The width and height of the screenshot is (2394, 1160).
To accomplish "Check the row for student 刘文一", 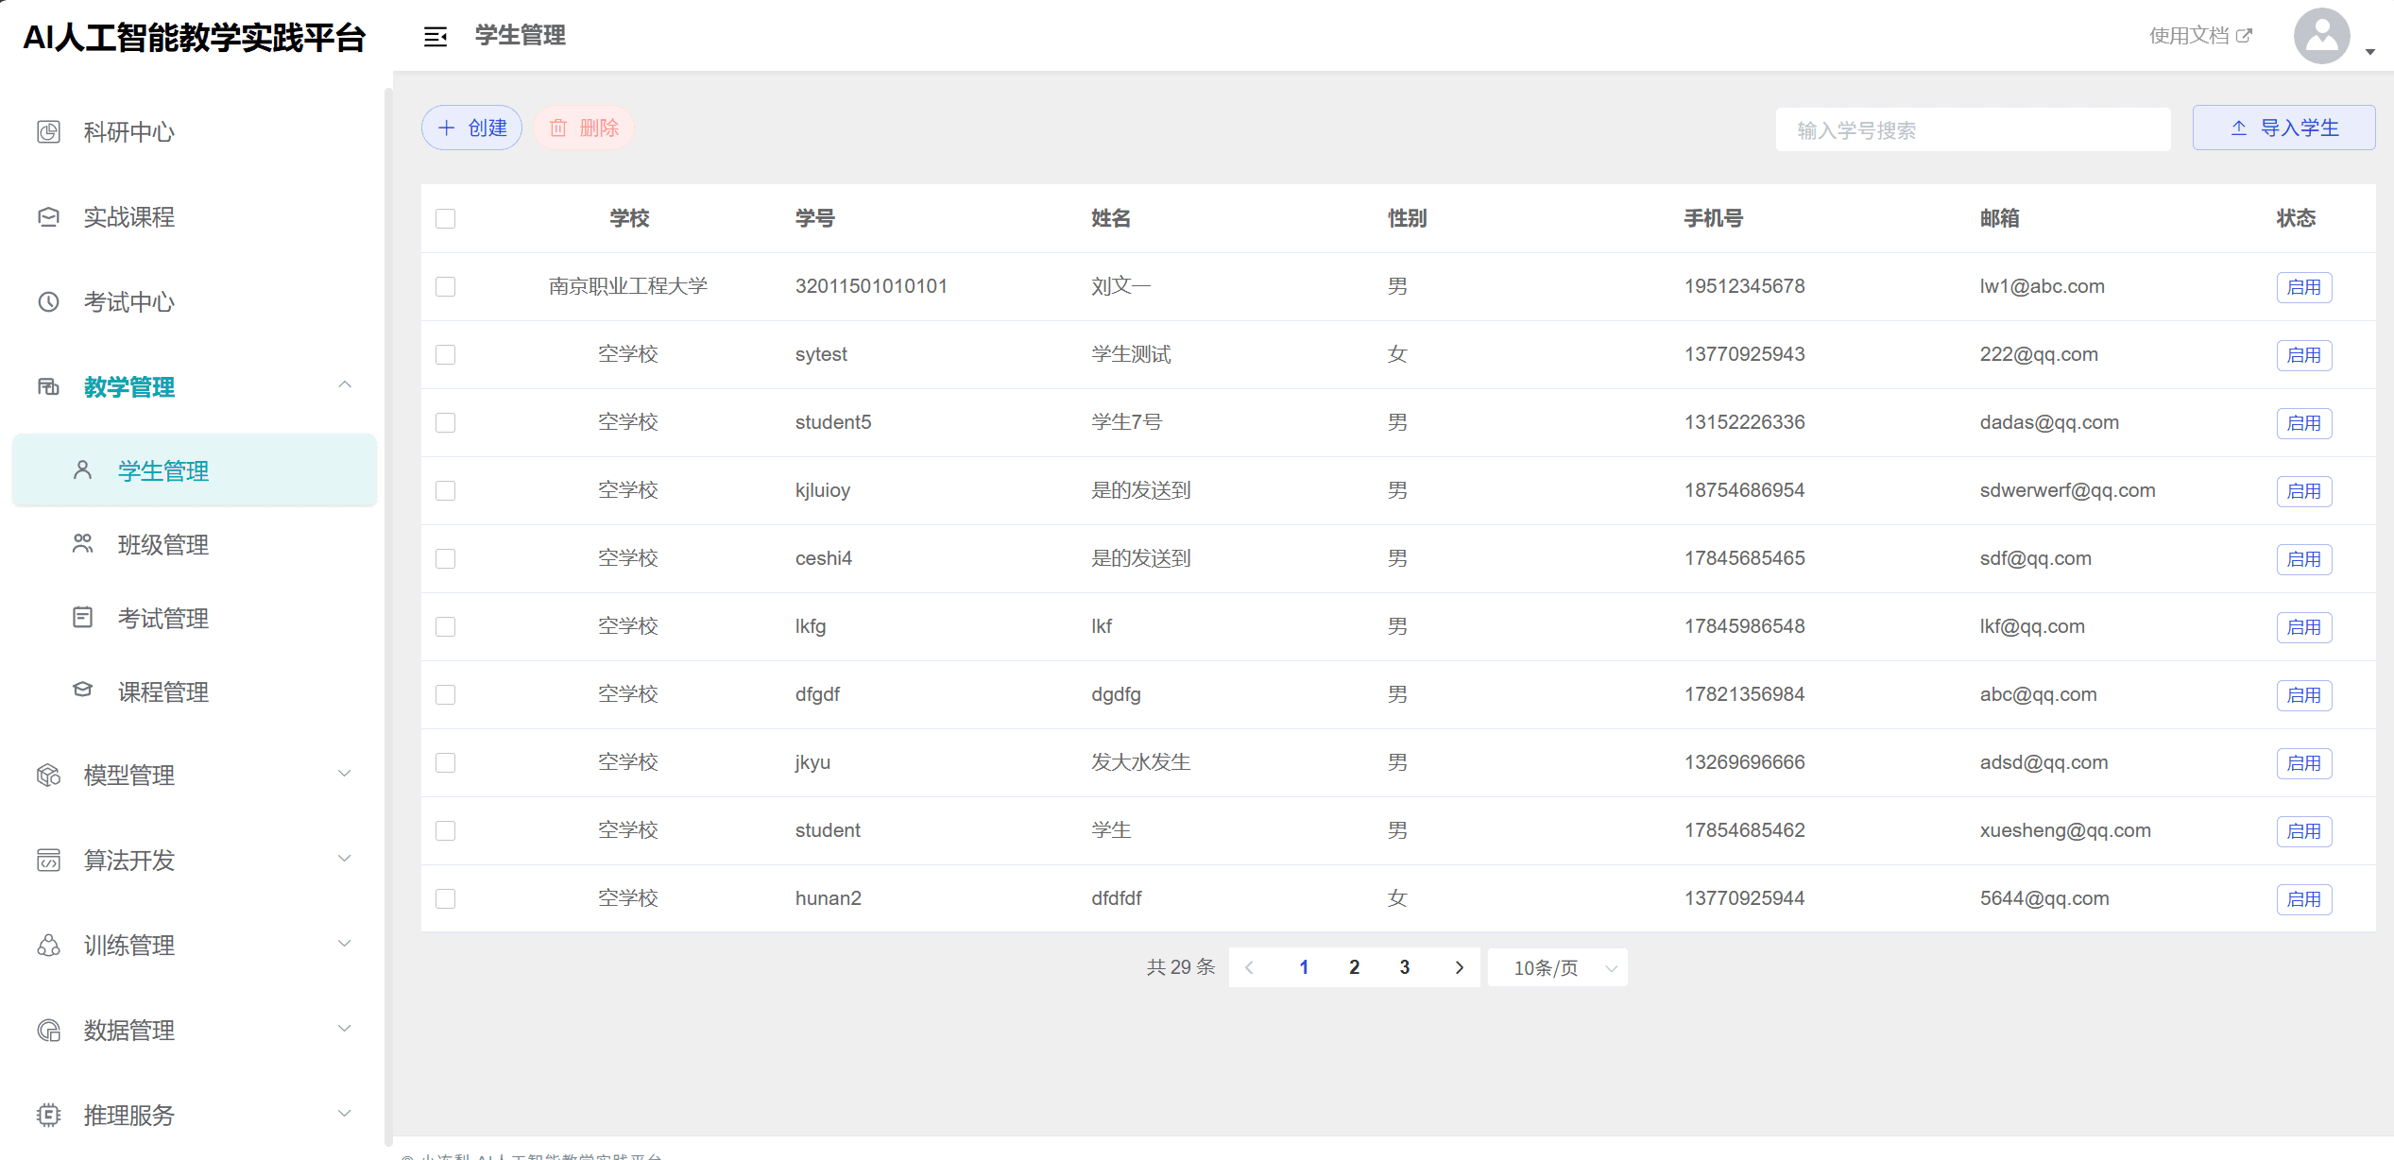I will point(445,287).
